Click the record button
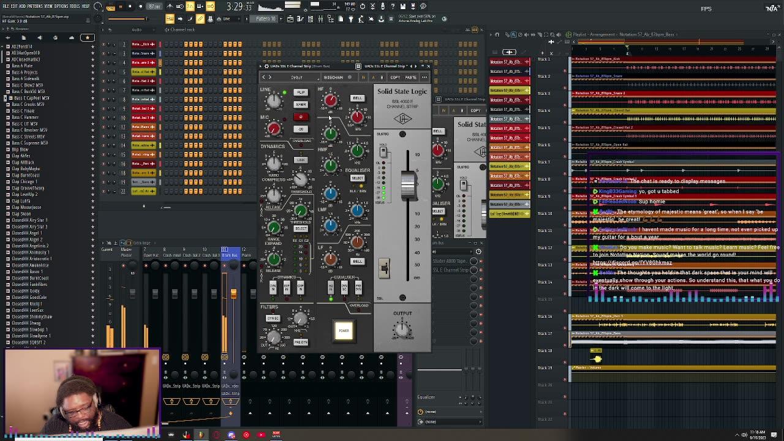784x441 pixels. (140, 6)
